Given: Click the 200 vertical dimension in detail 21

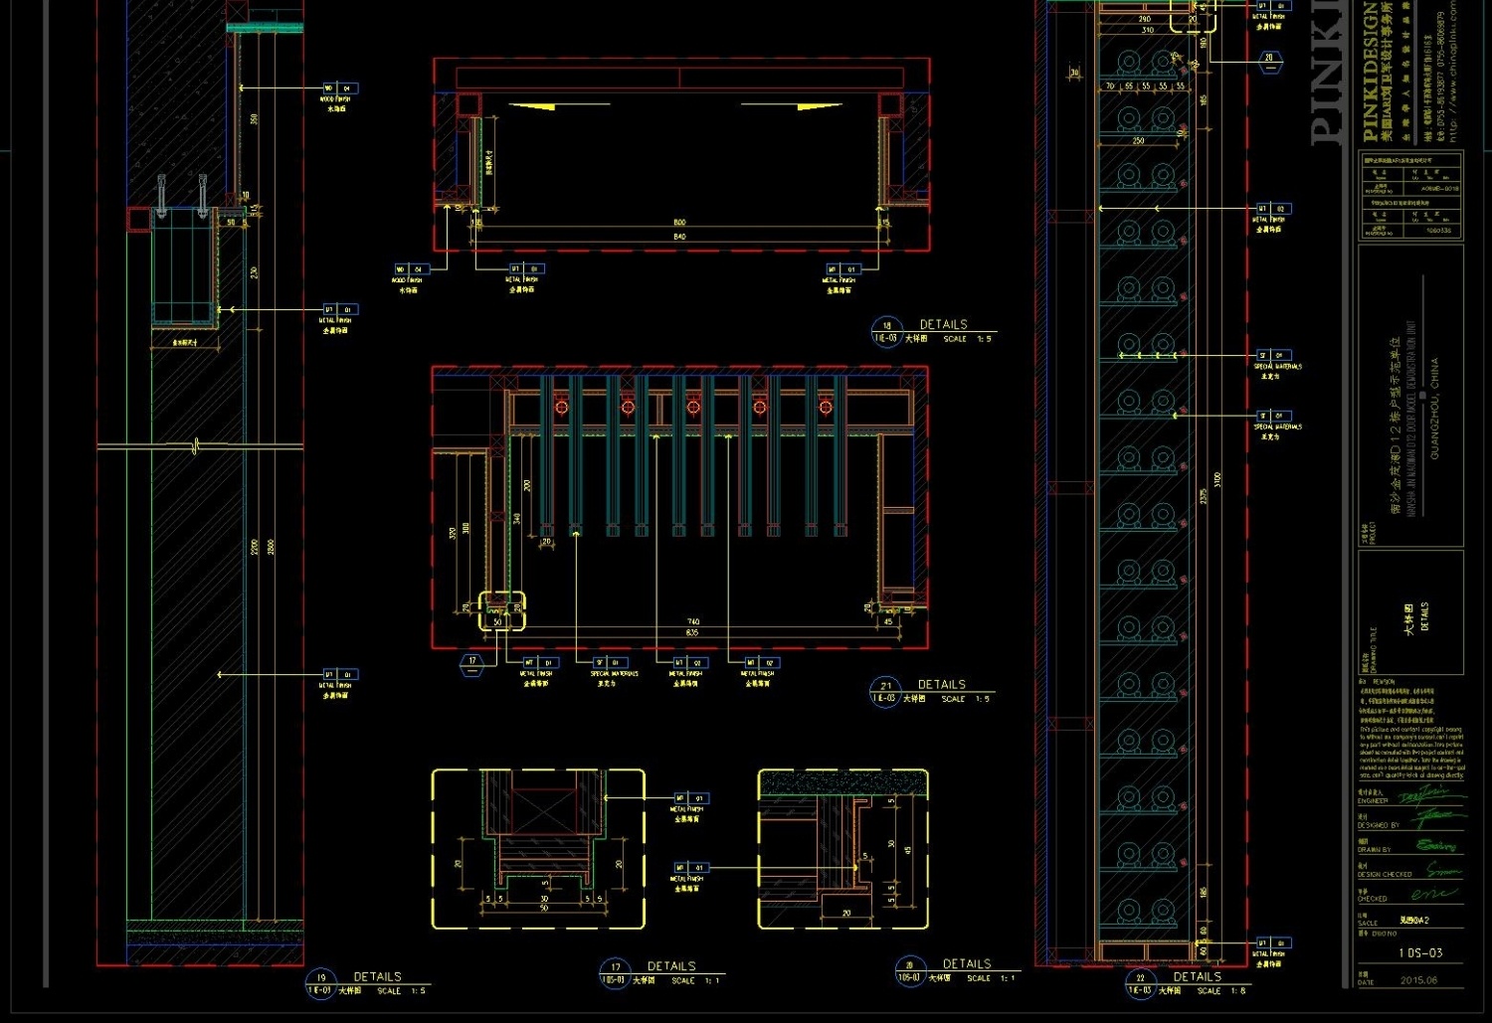Looking at the screenshot, I should tap(527, 485).
